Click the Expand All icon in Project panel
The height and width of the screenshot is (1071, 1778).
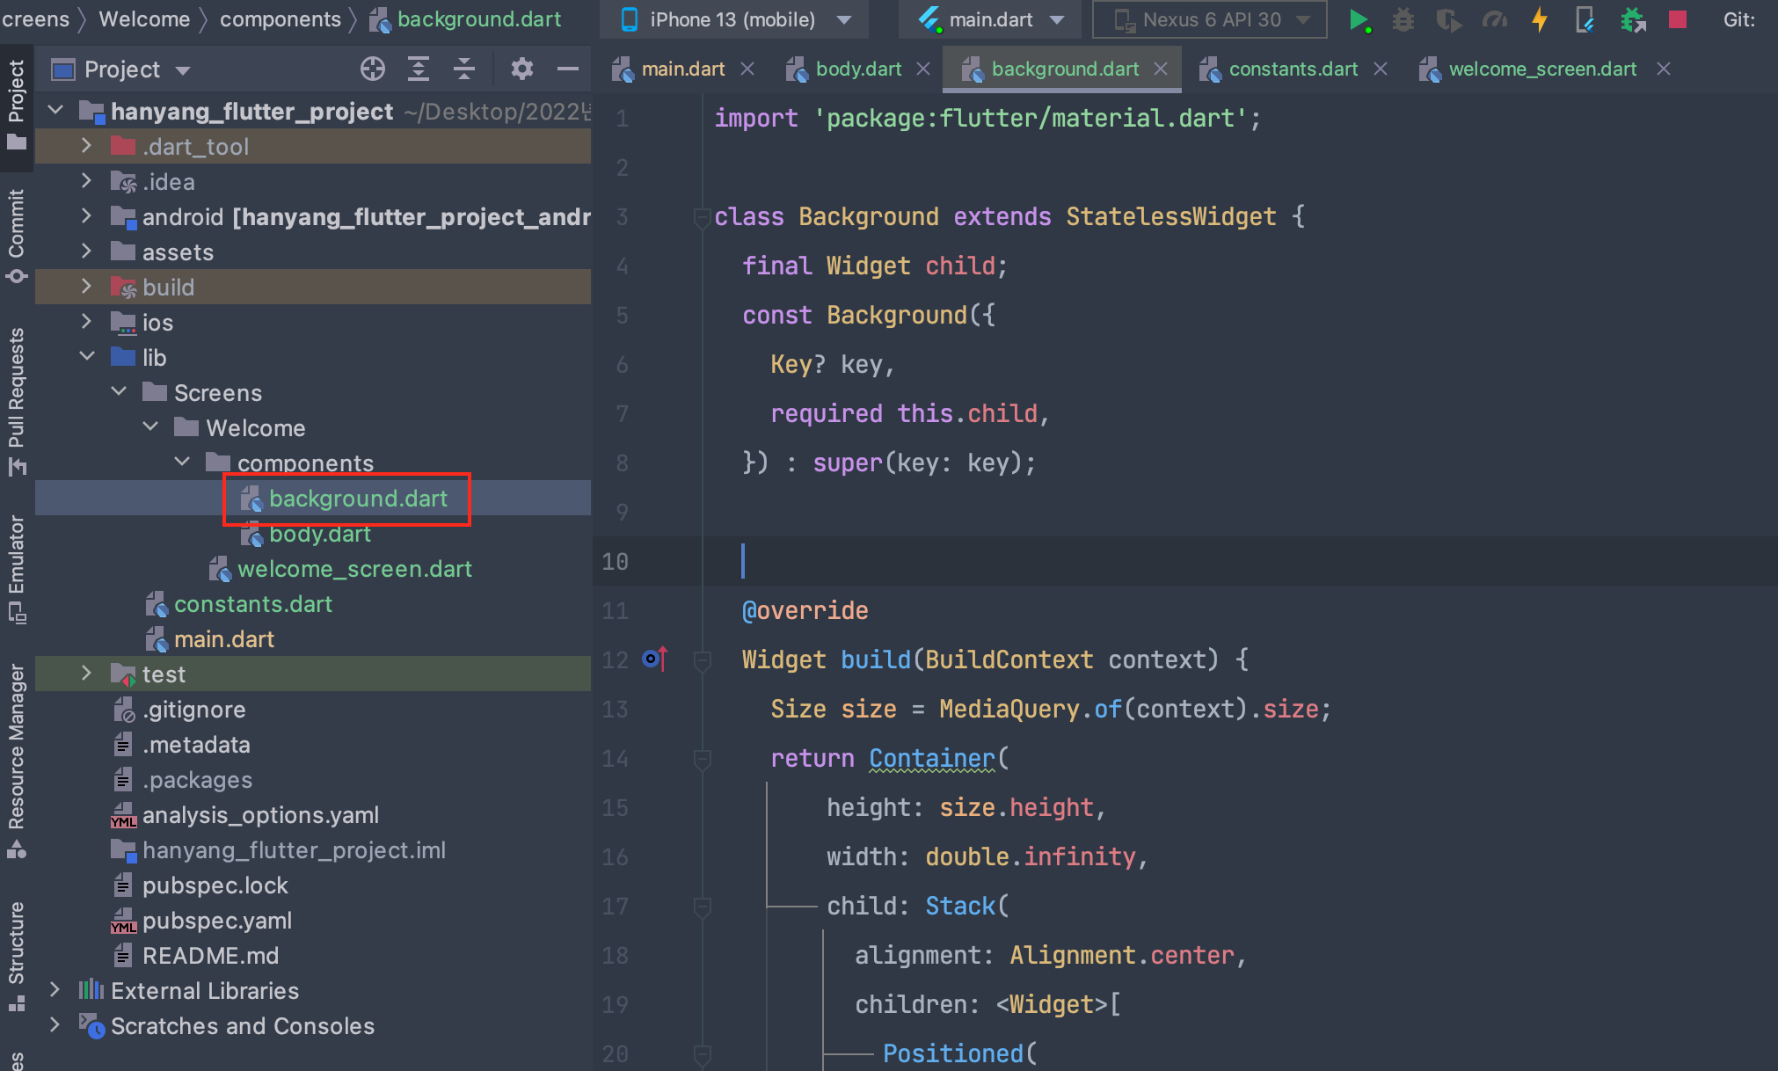419,69
